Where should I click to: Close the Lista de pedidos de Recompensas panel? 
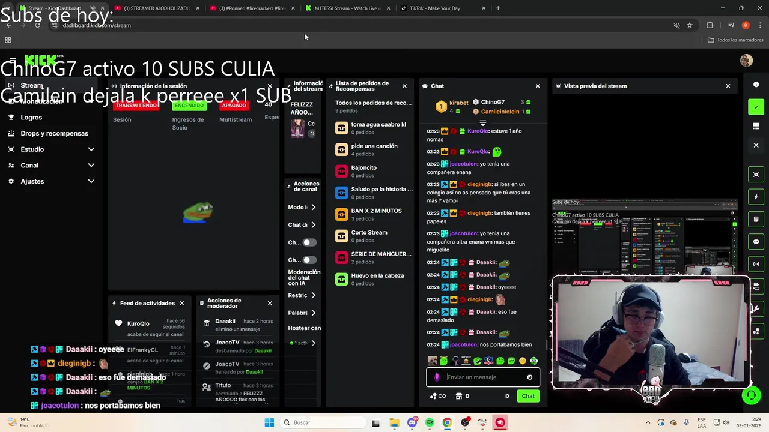click(x=404, y=86)
